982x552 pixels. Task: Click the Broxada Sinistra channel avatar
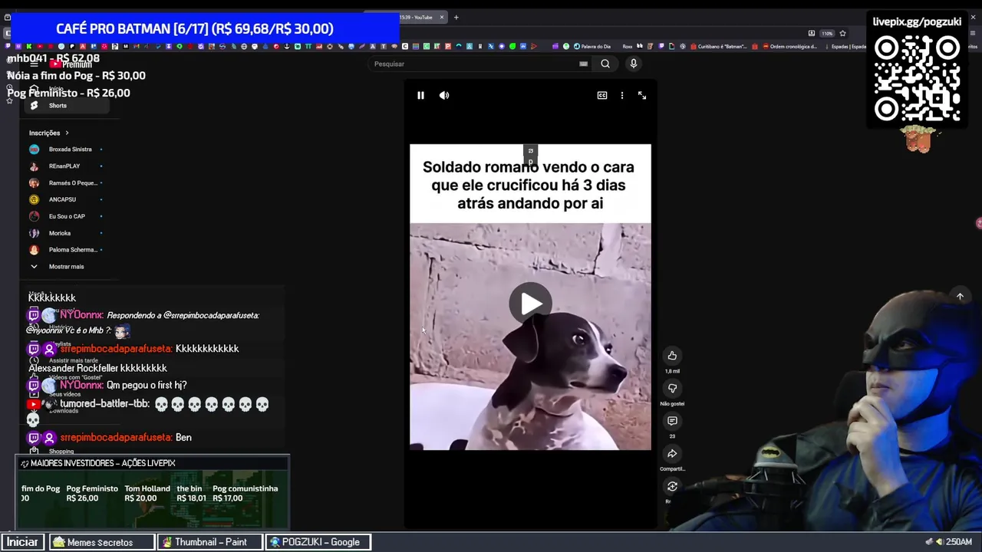pyautogui.click(x=34, y=149)
